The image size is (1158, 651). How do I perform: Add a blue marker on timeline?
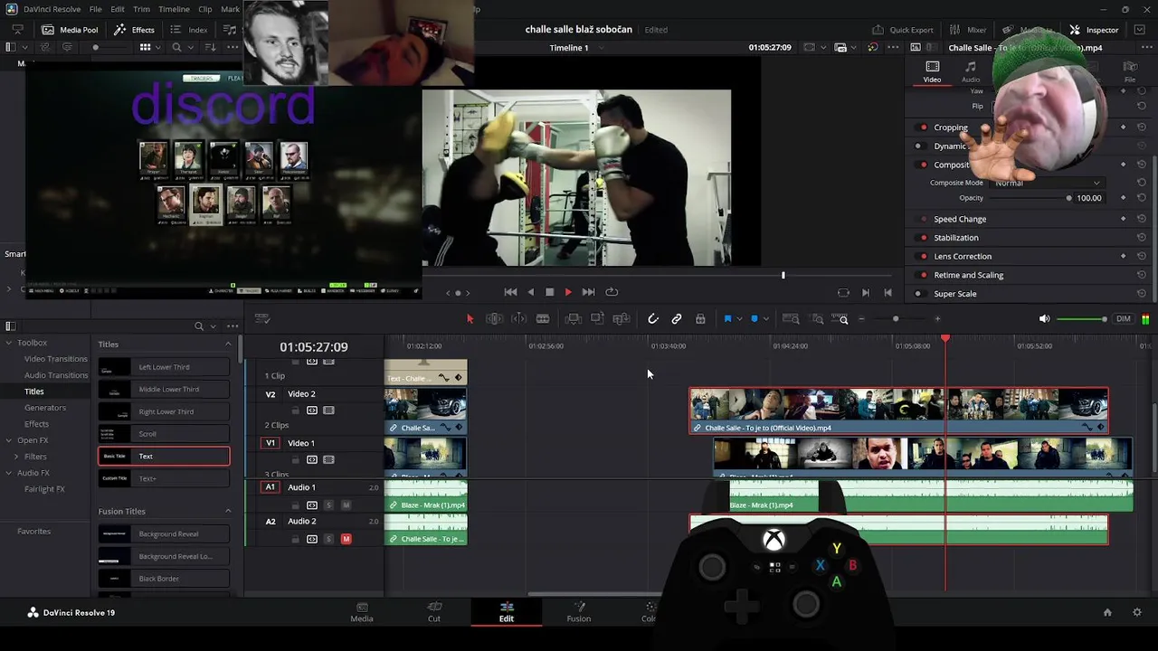pos(755,318)
